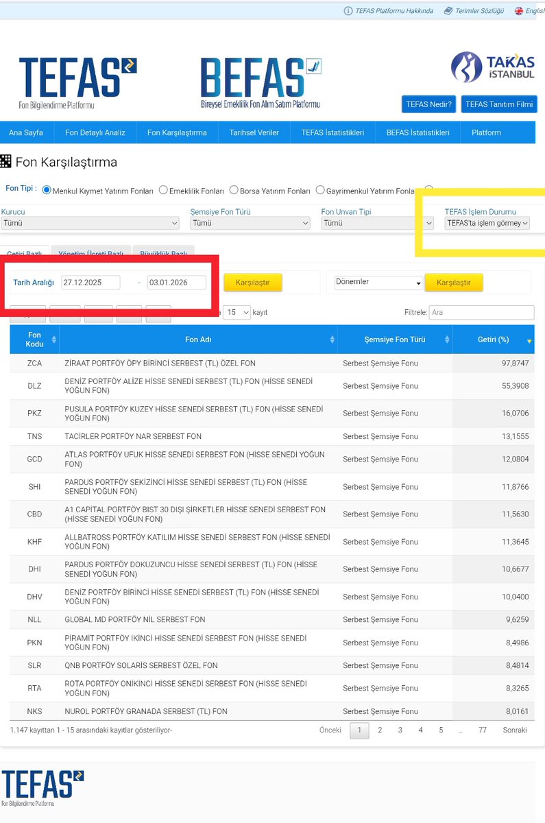Click fund code CBD
The height and width of the screenshot is (823, 545).
point(34,514)
